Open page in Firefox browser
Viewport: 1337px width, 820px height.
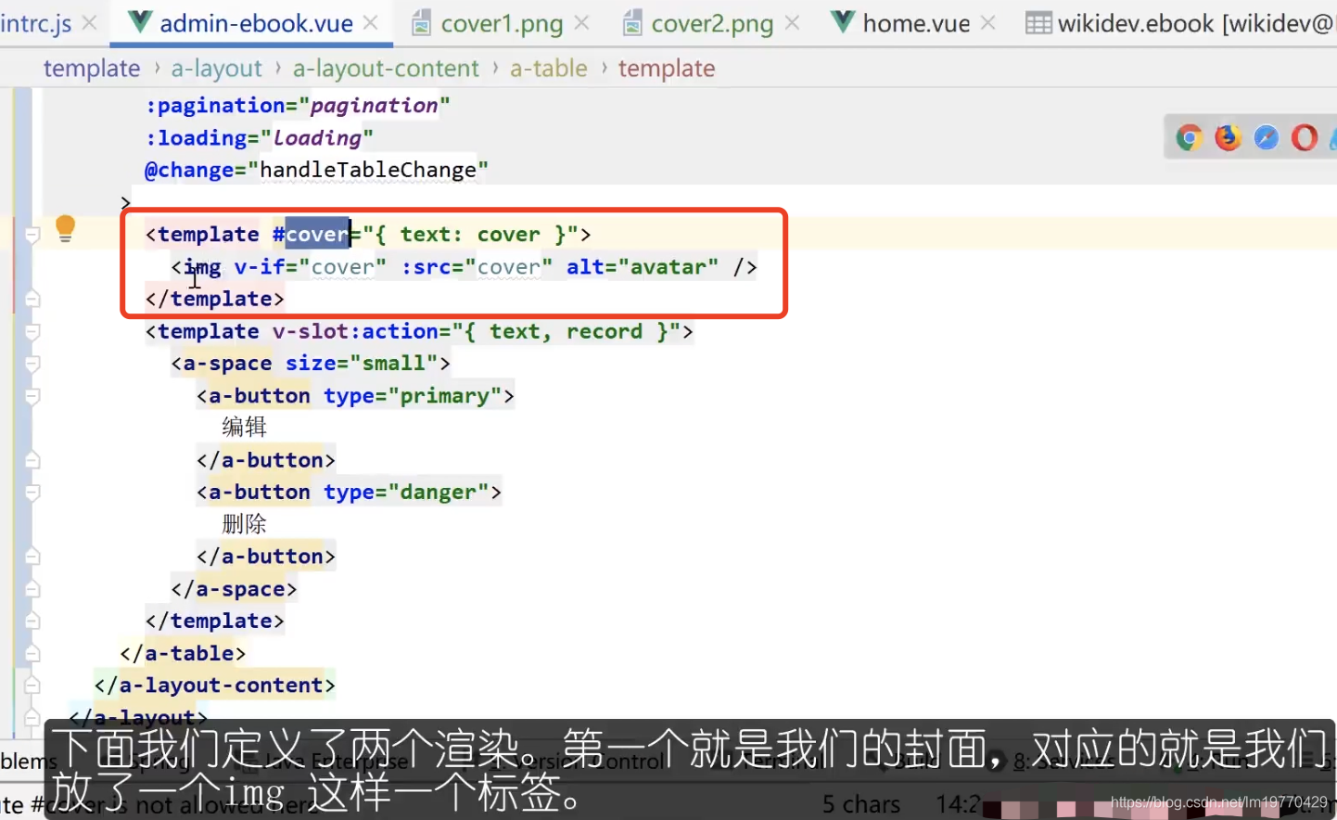tap(1228, 138)
